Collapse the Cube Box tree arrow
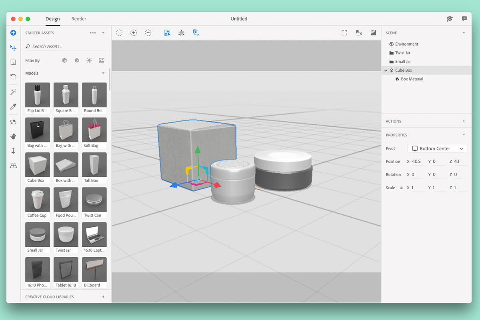Screen dimensions: 480x320 pyautogui.click(x=386, y=70)
